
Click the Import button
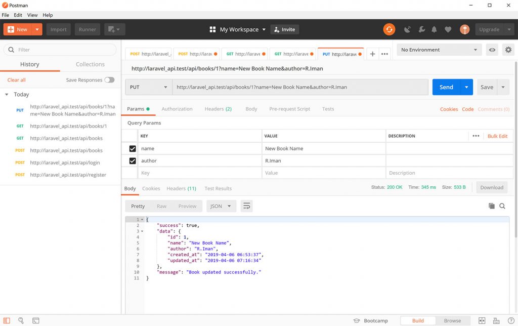59,29
